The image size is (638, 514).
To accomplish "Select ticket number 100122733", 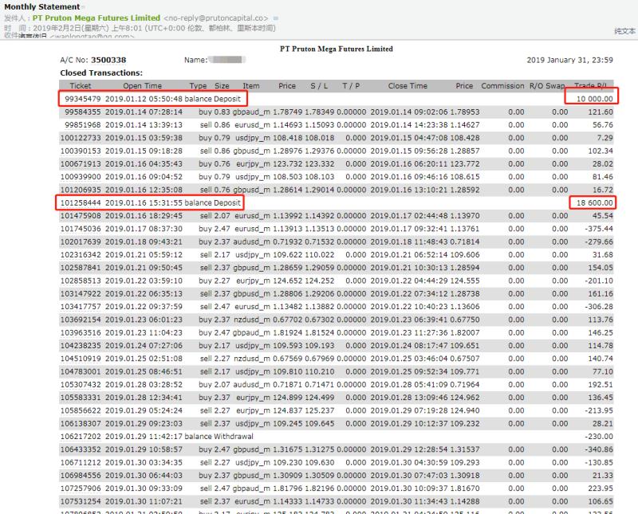I will (x=81, y=138).
